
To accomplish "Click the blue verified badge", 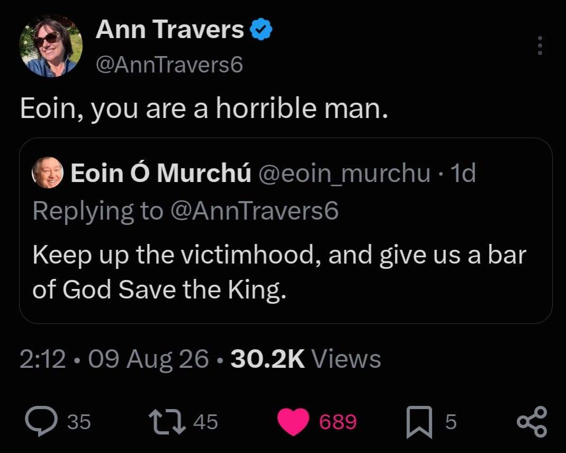I will pos(261,30).
